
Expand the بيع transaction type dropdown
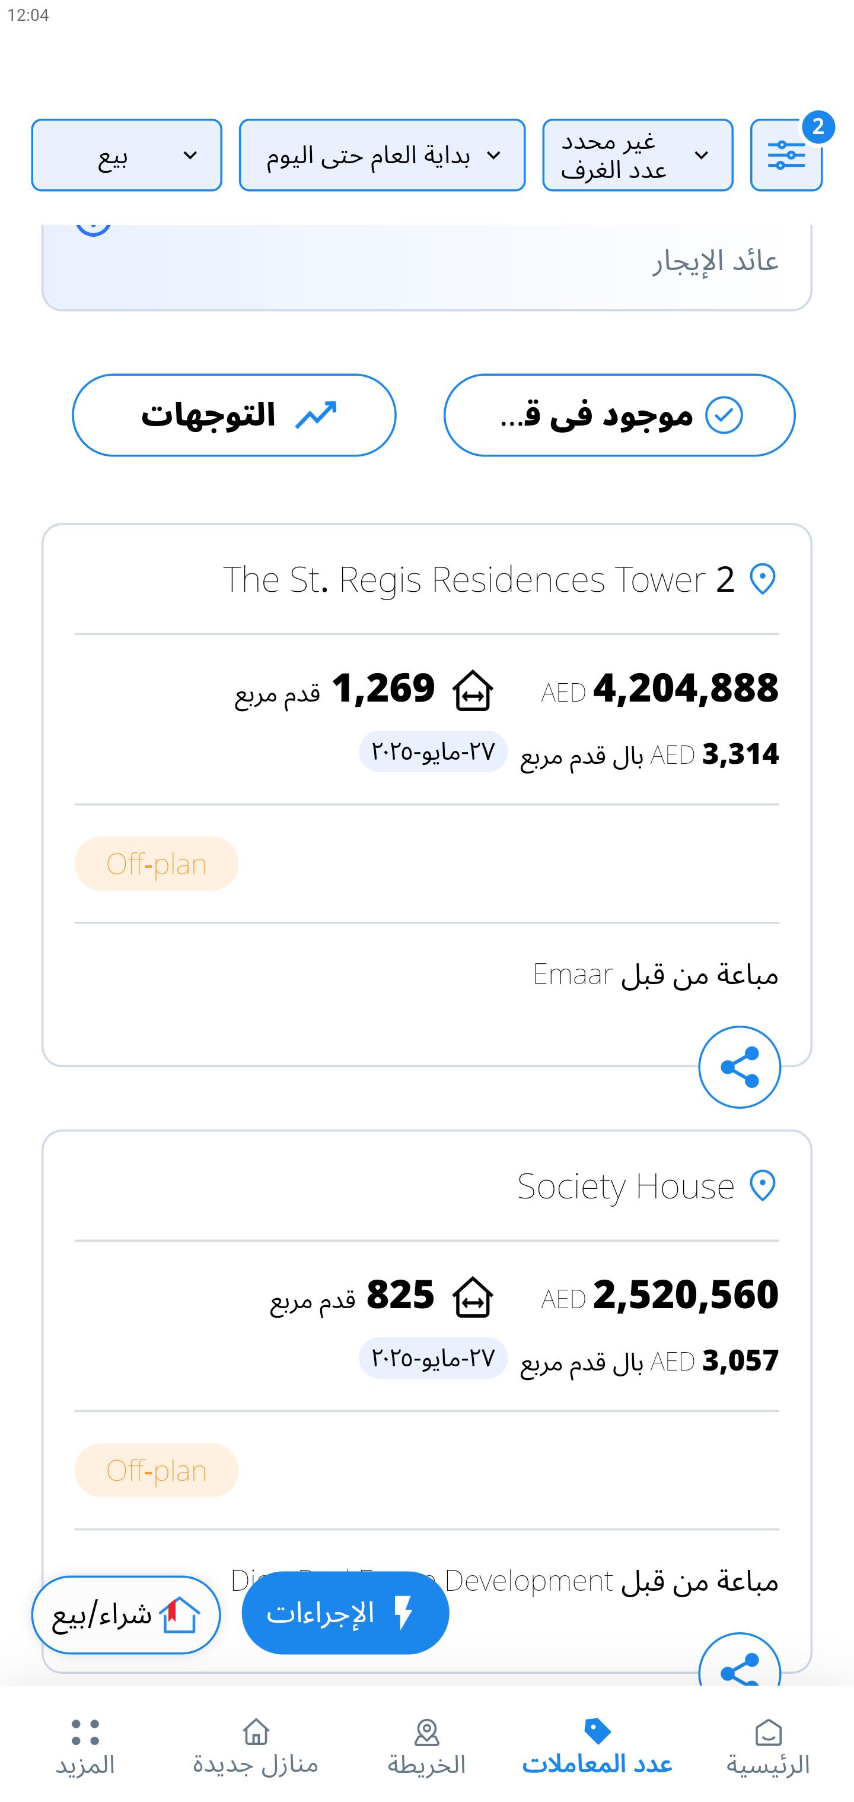(x=126, y=154)
